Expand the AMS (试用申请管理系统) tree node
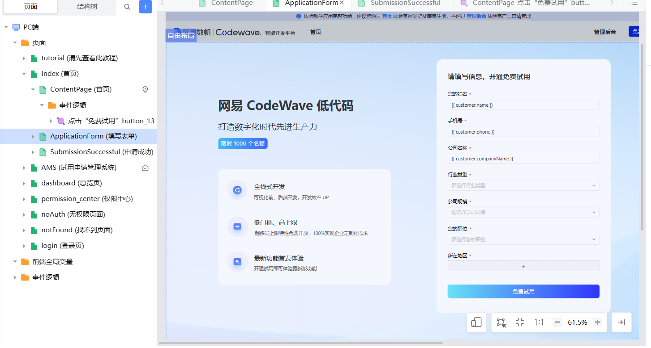The image size is (651, 348). (24, 168)
